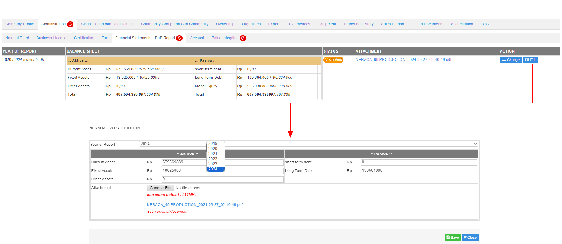
Task: Switch to the Company Profile tab
Action: pos(20,24)
